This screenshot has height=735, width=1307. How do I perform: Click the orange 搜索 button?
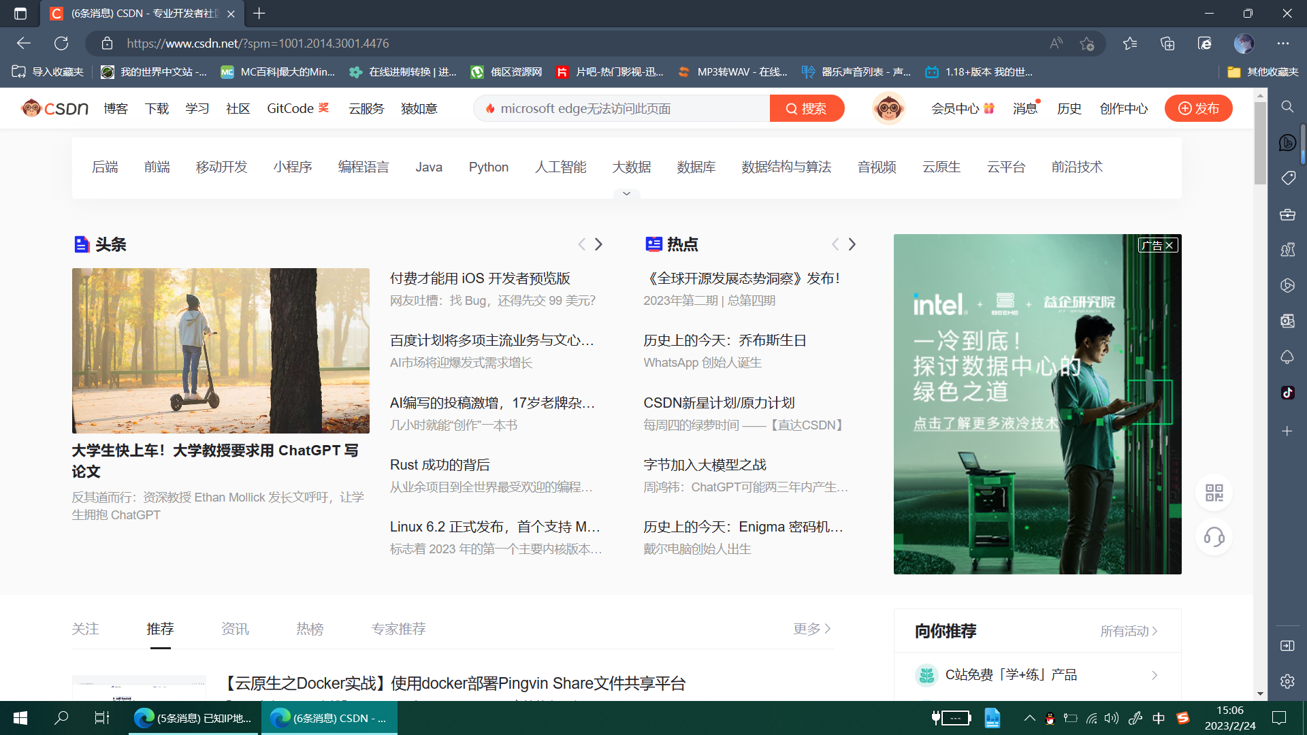(x=807, y=108)
